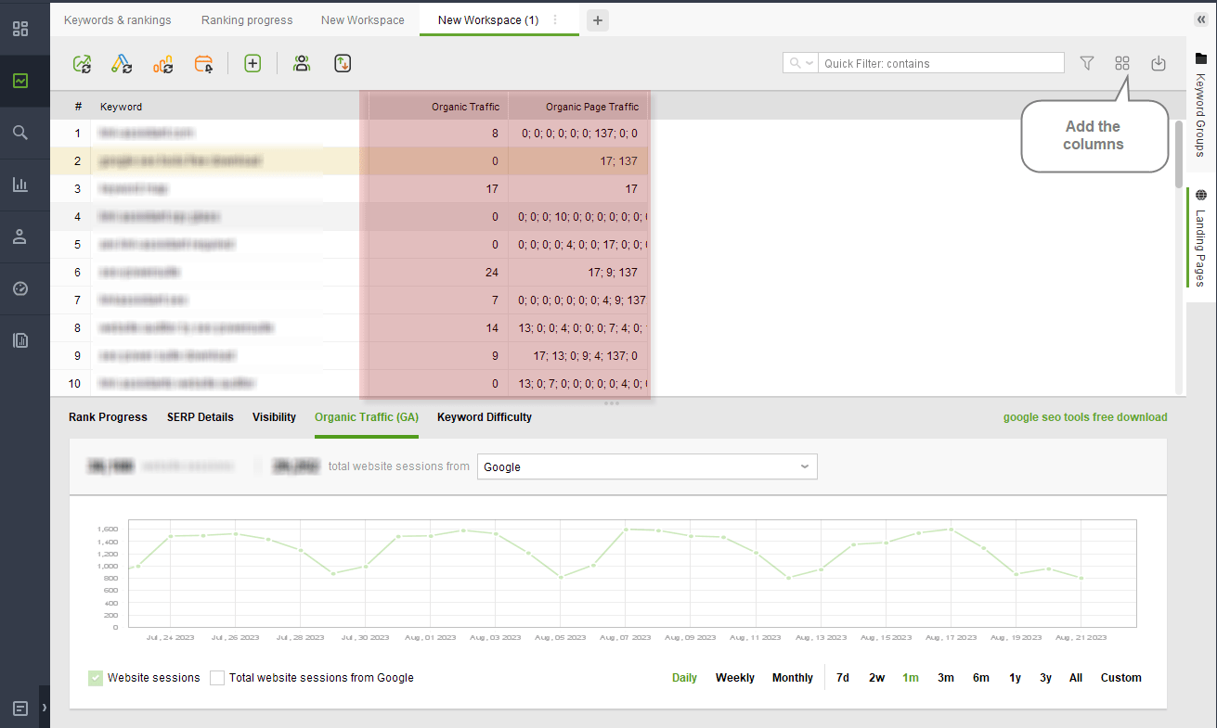Open the competitor person icon in sidebar

coord(19,236)
